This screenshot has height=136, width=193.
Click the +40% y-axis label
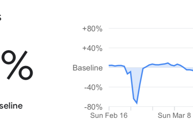[92, 48]
